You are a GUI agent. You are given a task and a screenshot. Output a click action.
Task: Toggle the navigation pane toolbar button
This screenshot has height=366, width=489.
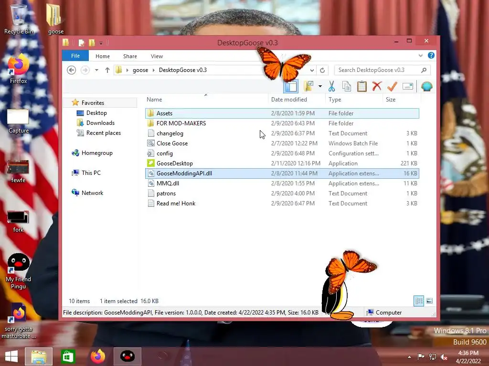click(x=291, y=86)
